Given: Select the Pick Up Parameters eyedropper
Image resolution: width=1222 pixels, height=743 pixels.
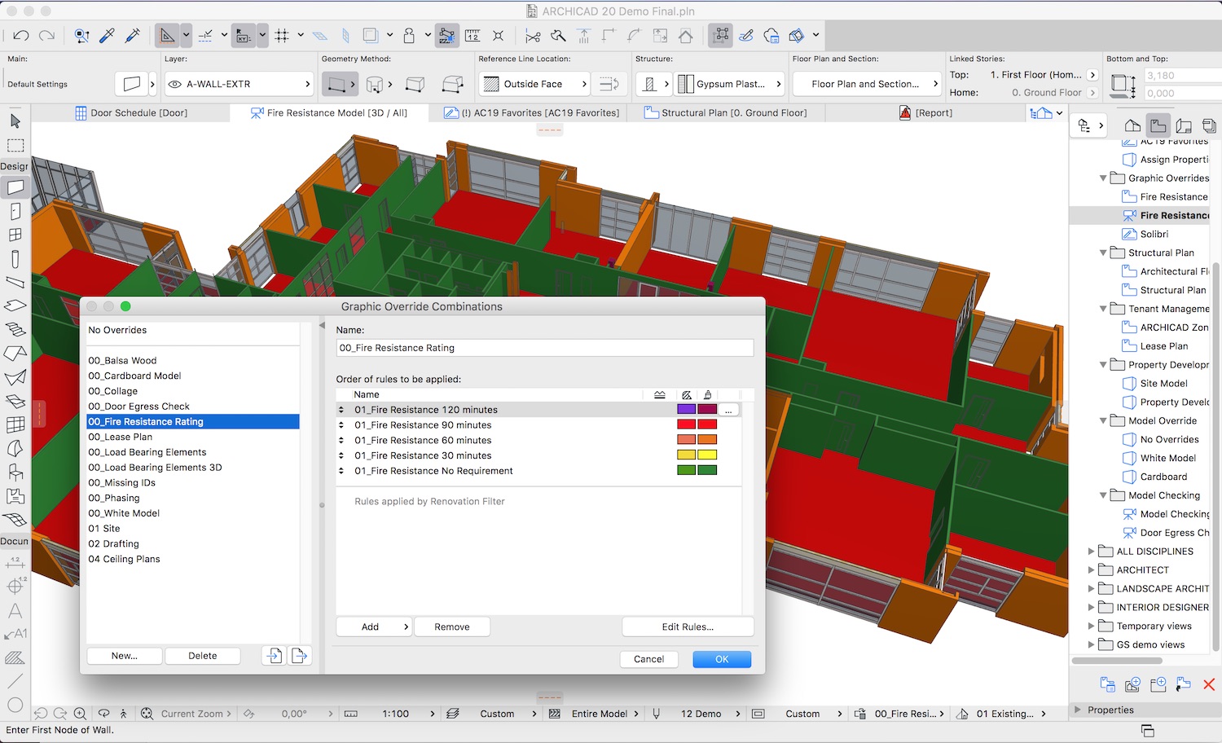Looking at the screenshot, I should click(x=107, y=36).
